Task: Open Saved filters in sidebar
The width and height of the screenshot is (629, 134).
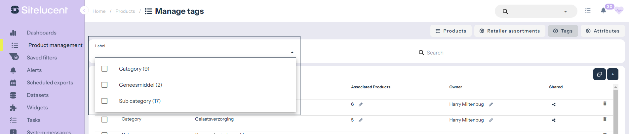Action: pyautogui.click(x=42, y=57)
